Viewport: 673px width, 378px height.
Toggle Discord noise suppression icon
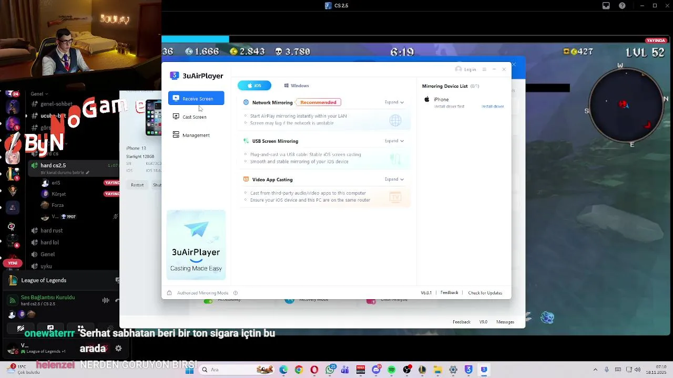tap(106, 300)
